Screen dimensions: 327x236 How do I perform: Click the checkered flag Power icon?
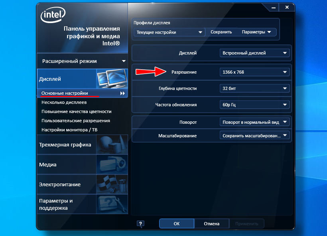(112, 184)
